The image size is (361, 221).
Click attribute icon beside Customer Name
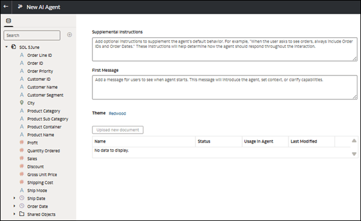(22, 87)
